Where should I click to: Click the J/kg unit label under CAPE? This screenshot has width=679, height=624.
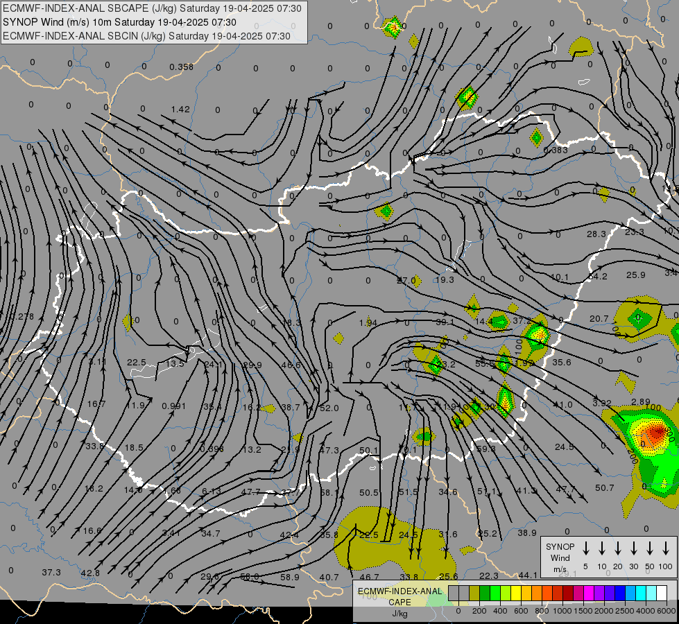399,614
